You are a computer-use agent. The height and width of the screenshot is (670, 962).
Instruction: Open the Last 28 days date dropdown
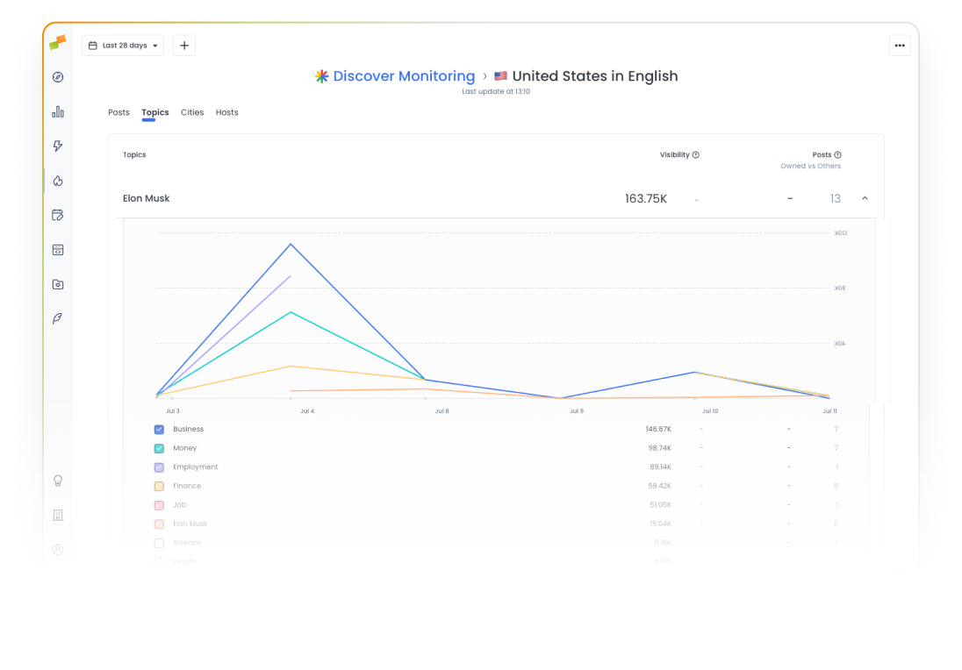(x=122, y=46)
